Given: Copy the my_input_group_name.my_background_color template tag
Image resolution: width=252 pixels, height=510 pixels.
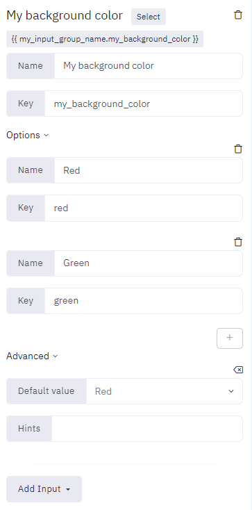Looking at the screenshot, I should (105, 39).
